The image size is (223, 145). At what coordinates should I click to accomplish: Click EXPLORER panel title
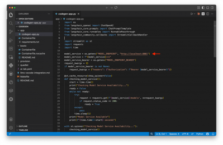point(23,14)
